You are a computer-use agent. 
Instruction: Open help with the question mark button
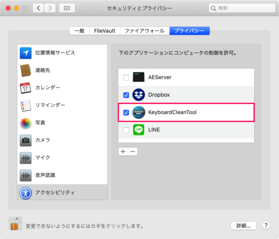pyautogui.click(x=266, y=226)
